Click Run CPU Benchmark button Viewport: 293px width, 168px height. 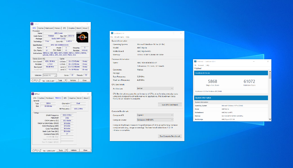170,105
